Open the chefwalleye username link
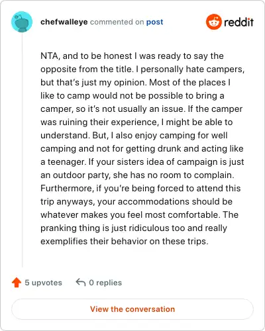 [x=64, y=22]
